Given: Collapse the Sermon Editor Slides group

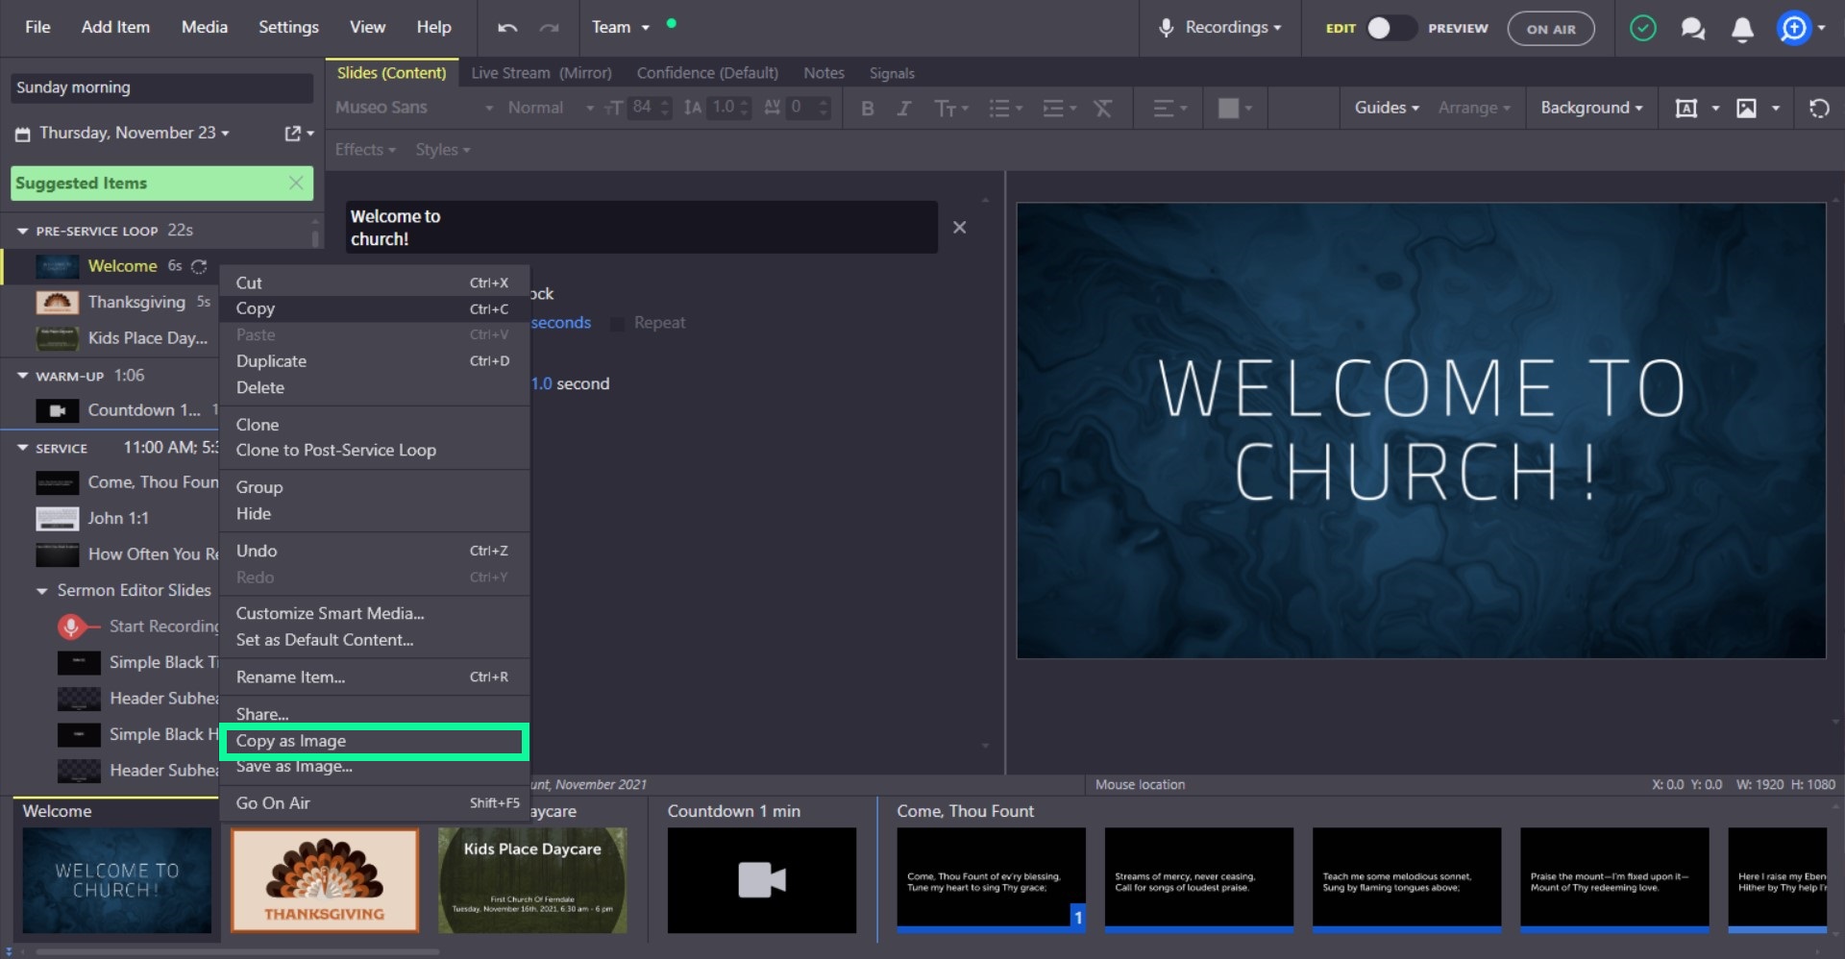Looking at the screenshot, I should click(42, 591).
